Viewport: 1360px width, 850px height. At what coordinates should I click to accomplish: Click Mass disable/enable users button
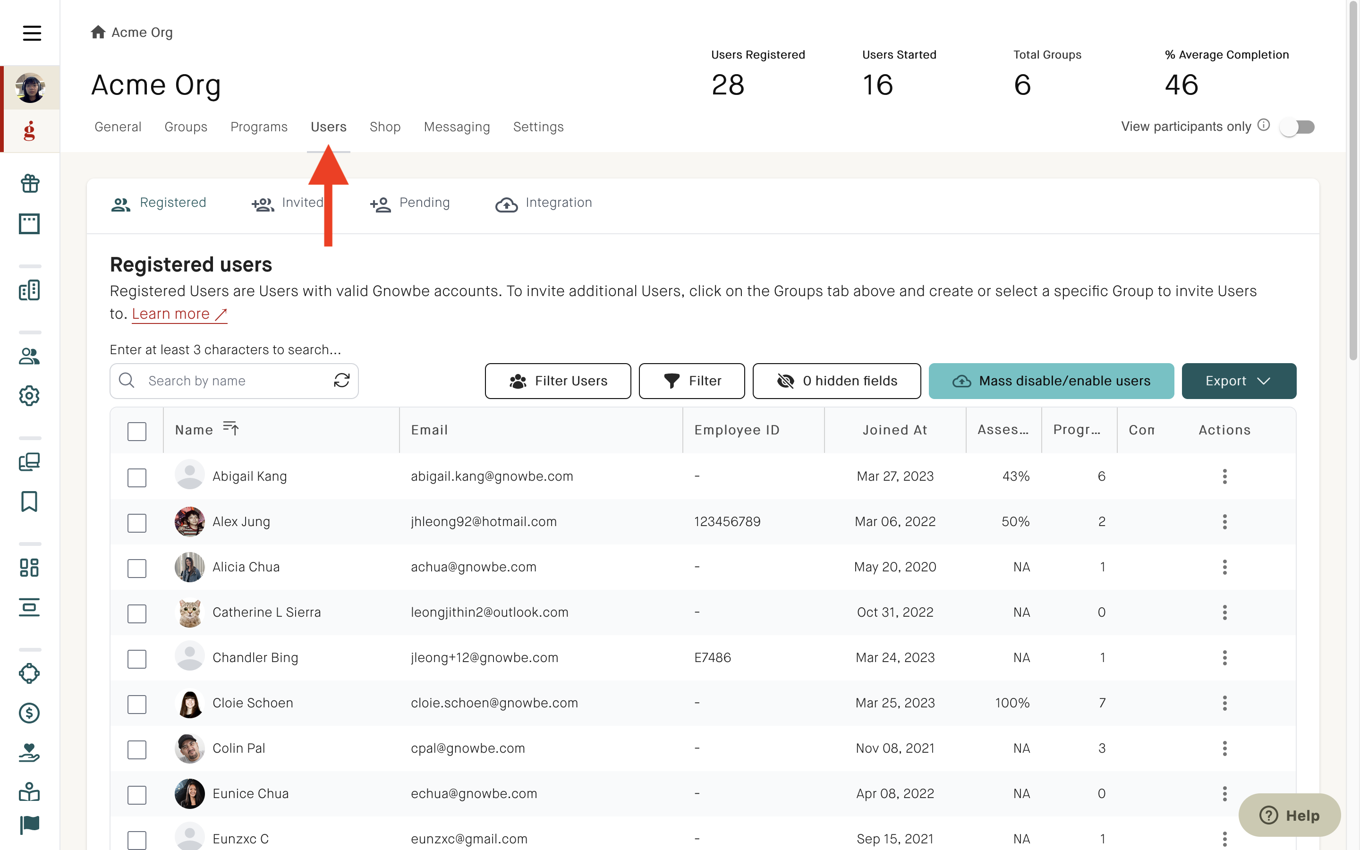[1051, 381]
